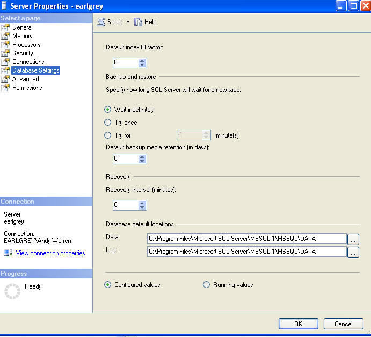Click the Memory page icon
371x337 pixels.
(x=5, y=36)
